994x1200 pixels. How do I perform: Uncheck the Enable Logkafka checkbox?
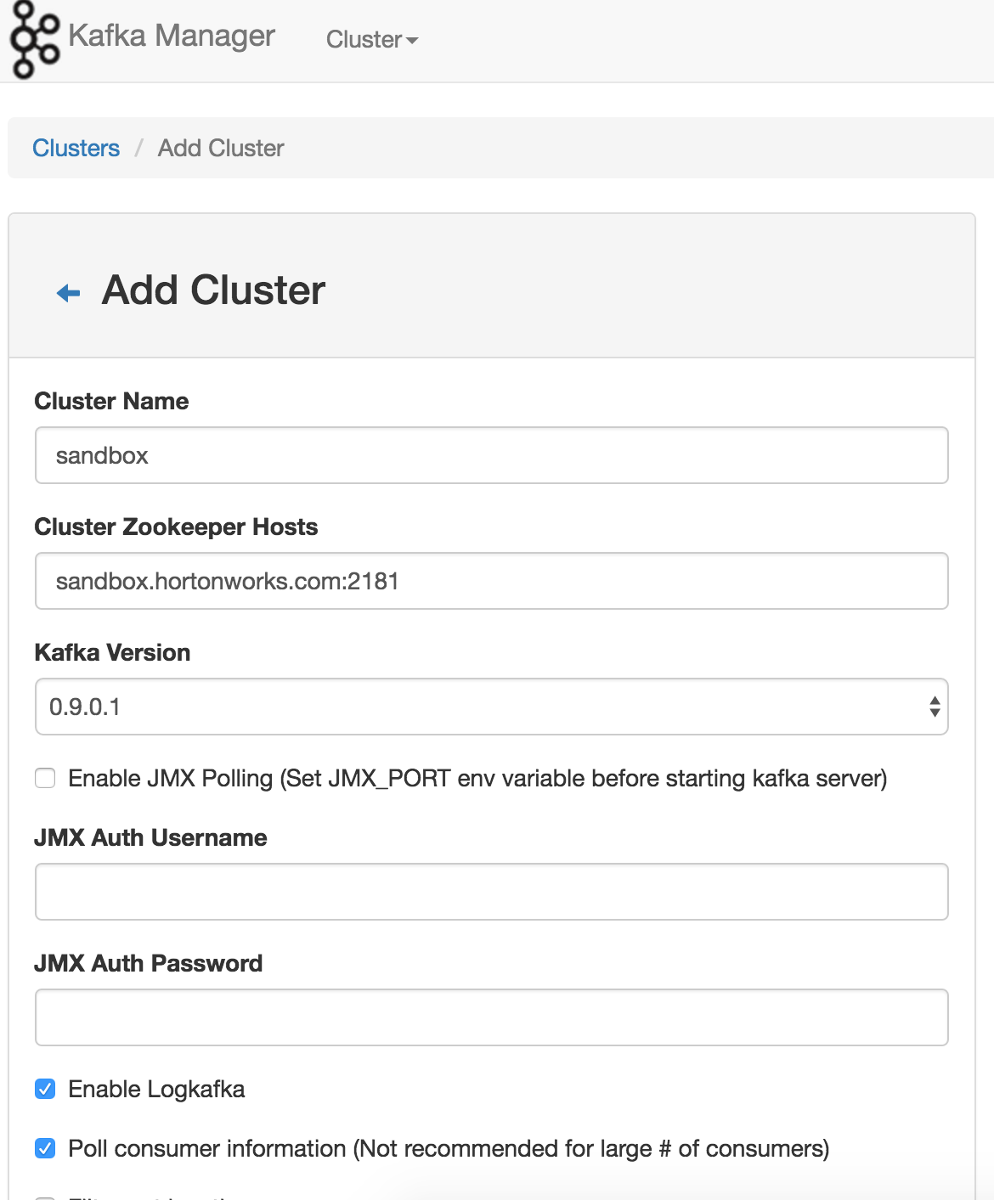click(x=45, y=1089)
